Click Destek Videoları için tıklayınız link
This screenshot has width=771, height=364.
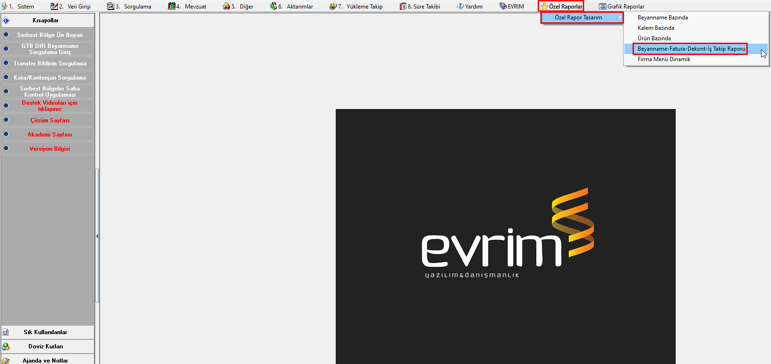point(48,106)
